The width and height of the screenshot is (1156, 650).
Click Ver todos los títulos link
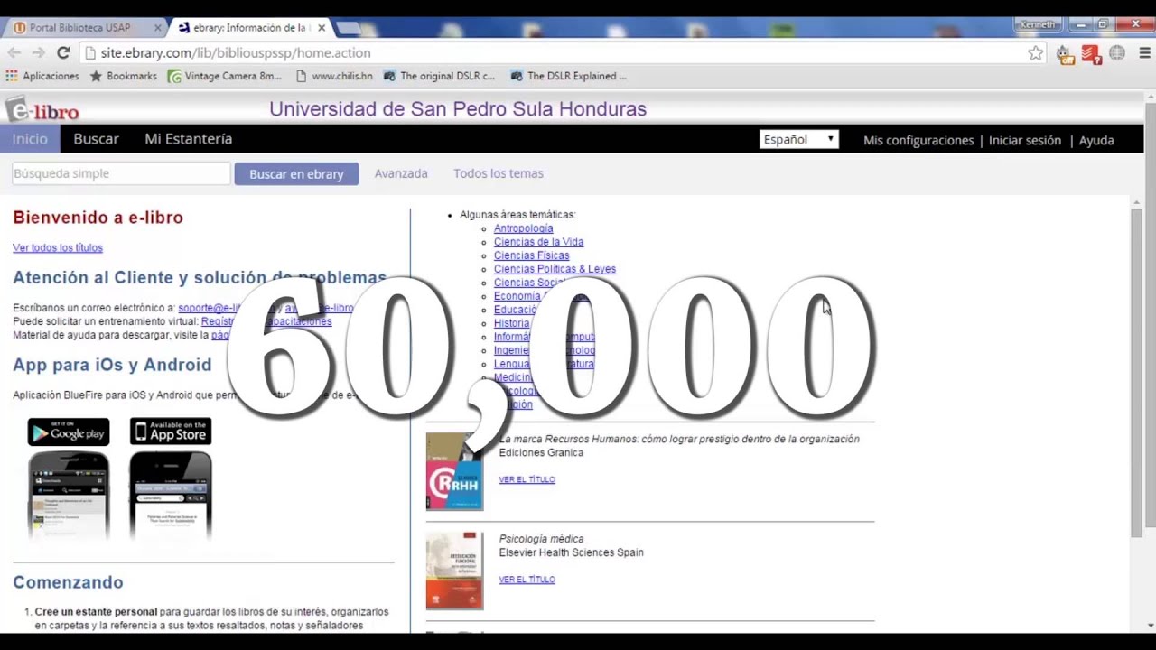pos(58,247)
